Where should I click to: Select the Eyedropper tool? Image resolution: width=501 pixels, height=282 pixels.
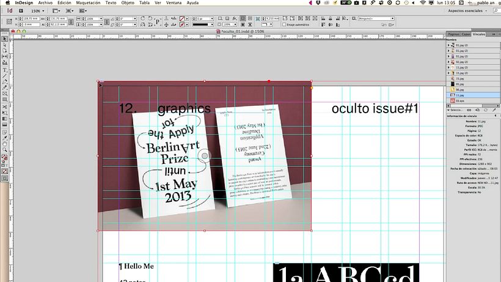tap(5, 138)
